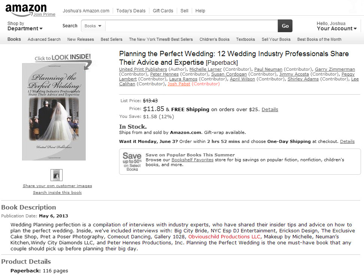The width and height of the screenshot is (364, 275).
Task: Open Gift Cards page
Action: click(x=163, y=11)
